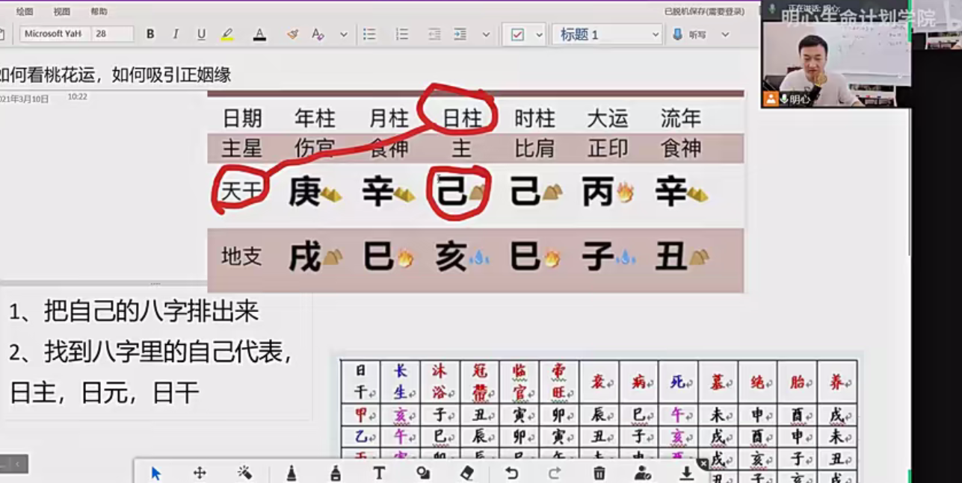Select the Eraser tool in the drawing toolbar
The width and height of the screenshot is (962, 483).
click(466, 472)
